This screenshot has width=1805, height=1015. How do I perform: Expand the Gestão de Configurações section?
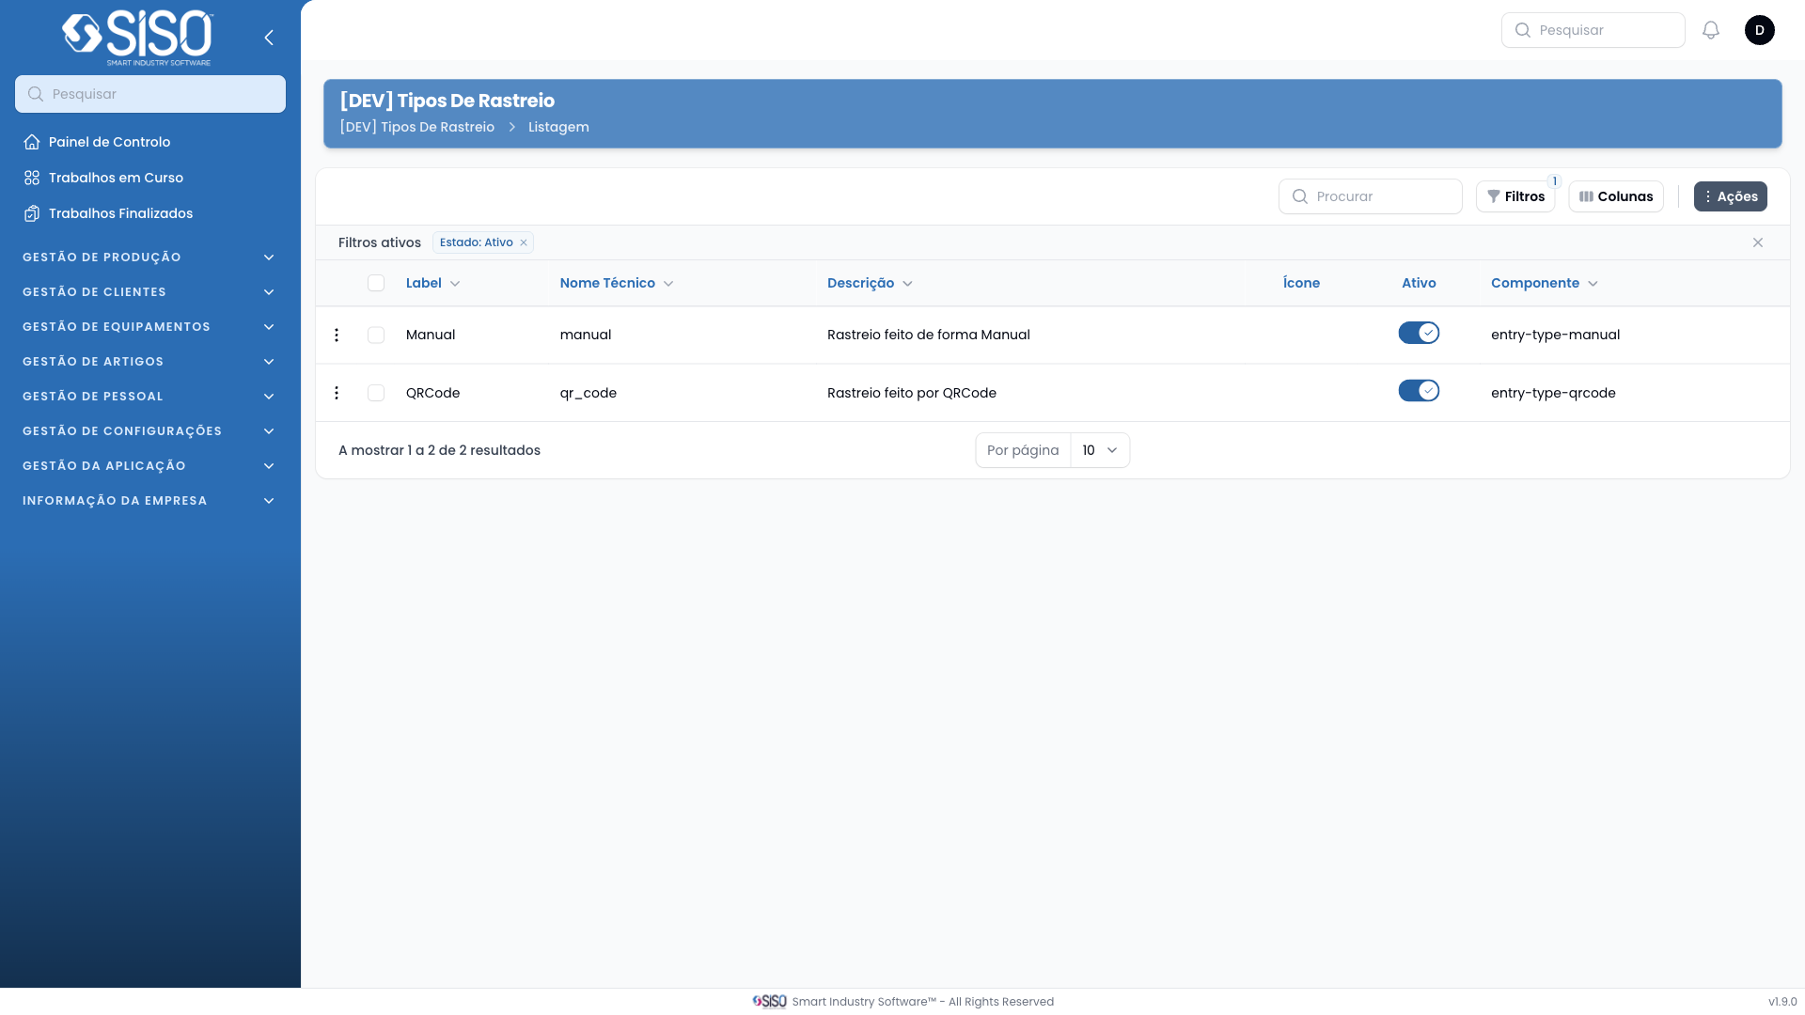pos(149,430)
